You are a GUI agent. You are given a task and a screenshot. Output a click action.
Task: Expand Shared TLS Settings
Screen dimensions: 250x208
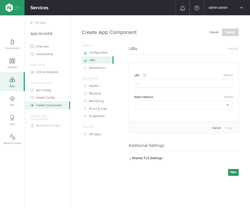point(146,158)
